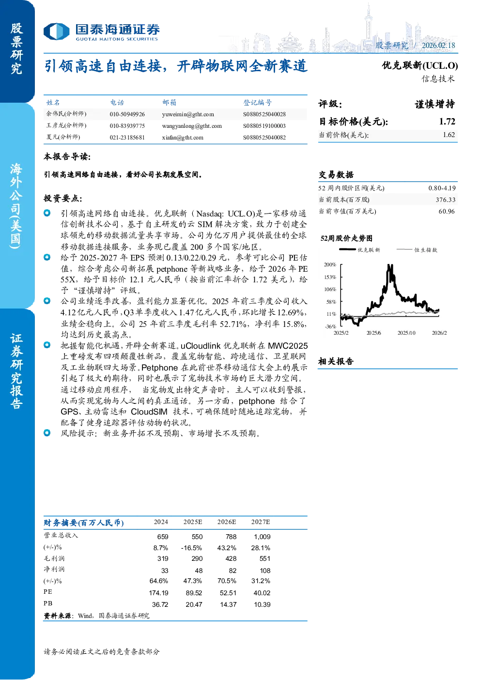This screenshot has width=481, height=680.
Task: Click sidebar label 海外公司(美国)
Action: (x=16, y=205)
